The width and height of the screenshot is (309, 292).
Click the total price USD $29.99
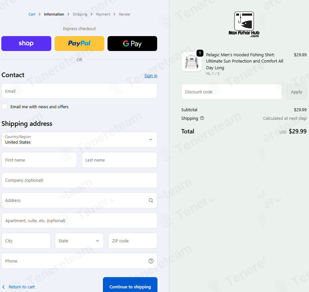pos(293,131)
